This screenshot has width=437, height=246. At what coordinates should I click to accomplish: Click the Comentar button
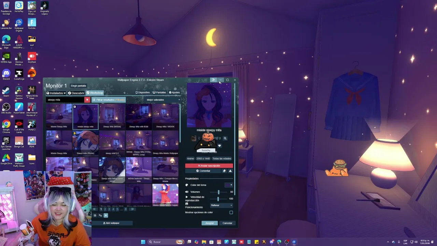[x=203, y=171]
